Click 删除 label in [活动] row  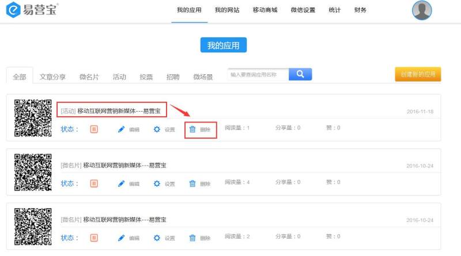[205, 129]
